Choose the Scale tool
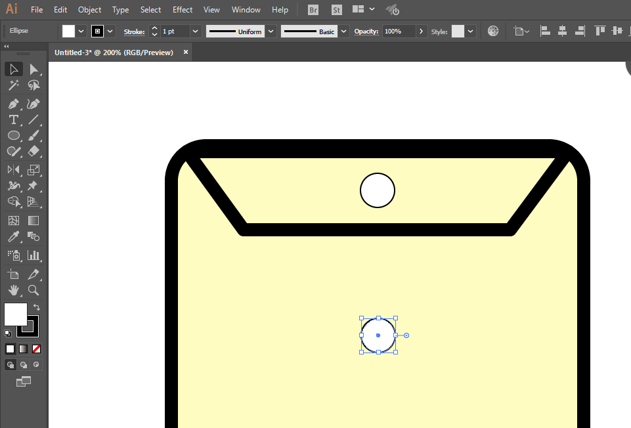The height and width of the screenshot is (428, 631). (x=33, y=170)
